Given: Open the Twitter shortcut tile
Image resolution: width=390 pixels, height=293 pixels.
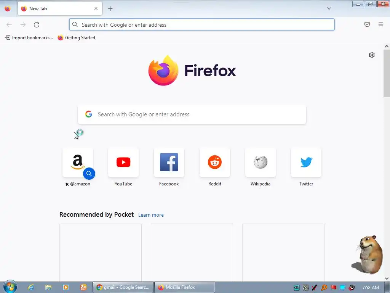Looking at the screenshot, I should pos(306,163).
